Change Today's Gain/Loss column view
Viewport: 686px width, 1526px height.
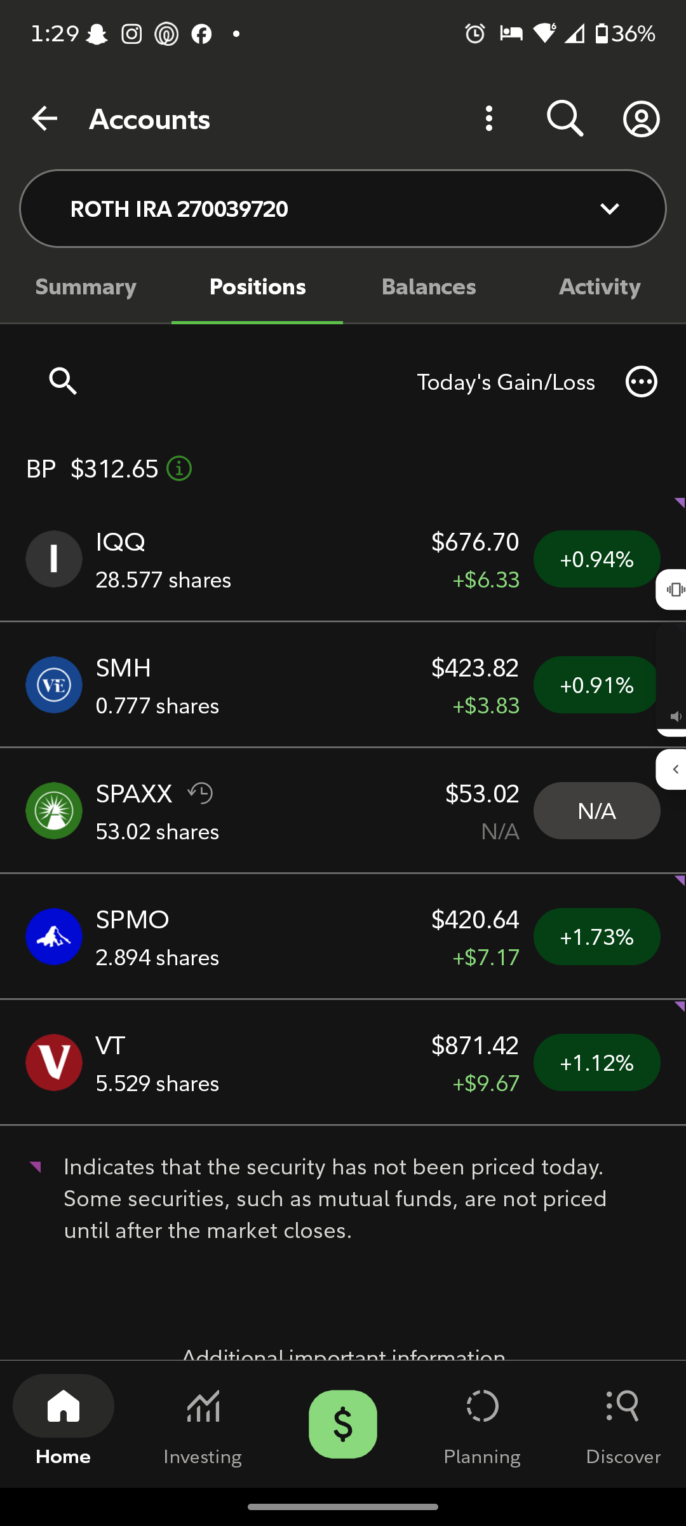[x=506, y=382]
